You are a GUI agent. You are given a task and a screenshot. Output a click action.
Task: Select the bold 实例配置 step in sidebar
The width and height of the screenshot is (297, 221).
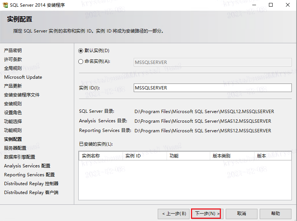[13, 139]
